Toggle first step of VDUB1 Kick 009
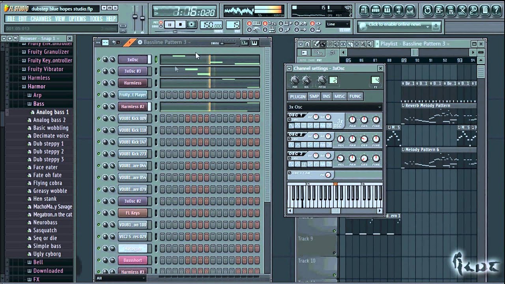Image resolution: width=505 pixels, height=284 pixels. [x=162, y=118]
